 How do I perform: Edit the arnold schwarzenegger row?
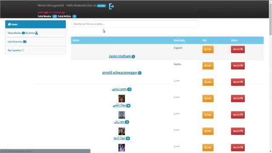[x=208, y=66]
